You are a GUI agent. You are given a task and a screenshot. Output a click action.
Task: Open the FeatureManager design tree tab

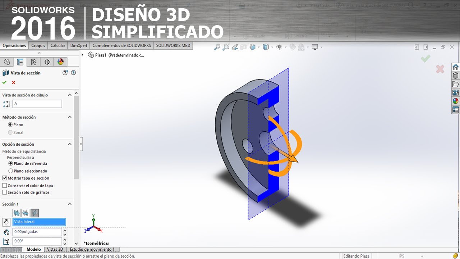7,62
